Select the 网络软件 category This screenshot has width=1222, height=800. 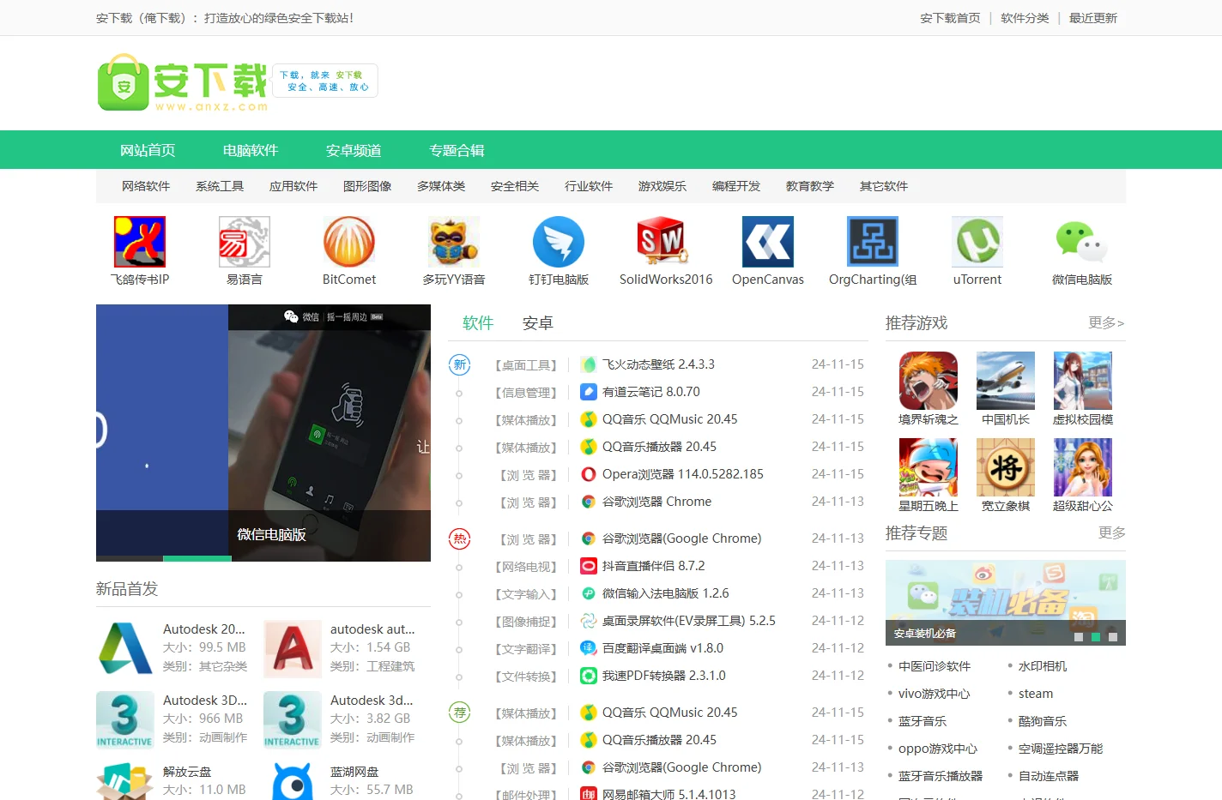[146, 186]
